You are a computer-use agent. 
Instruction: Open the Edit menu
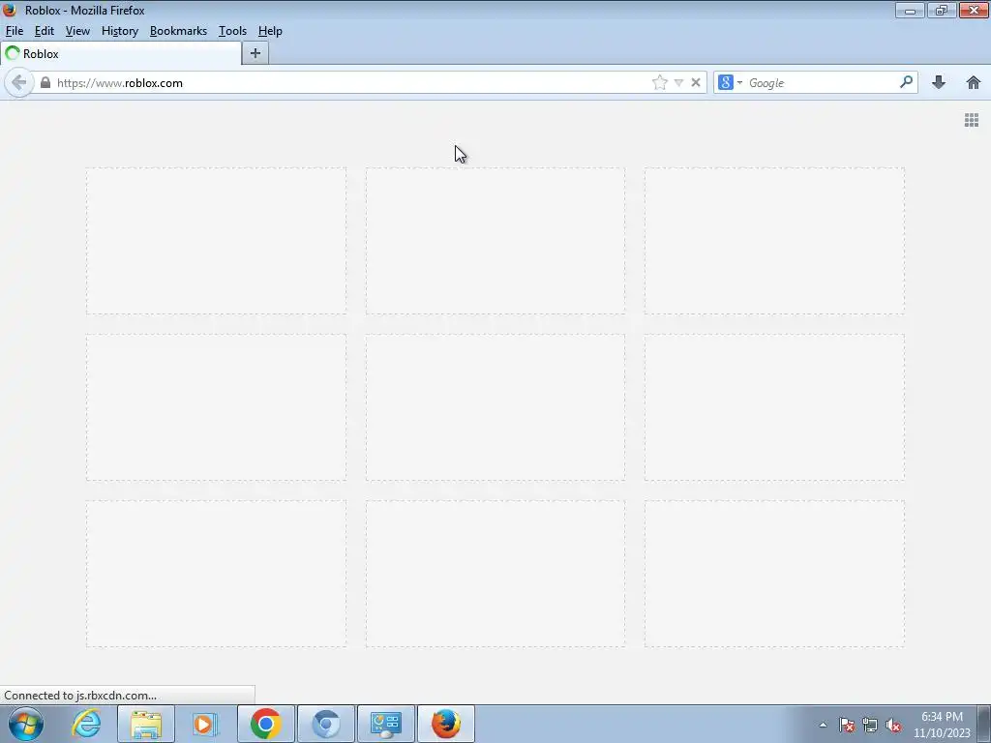click(x=45, y=31)
